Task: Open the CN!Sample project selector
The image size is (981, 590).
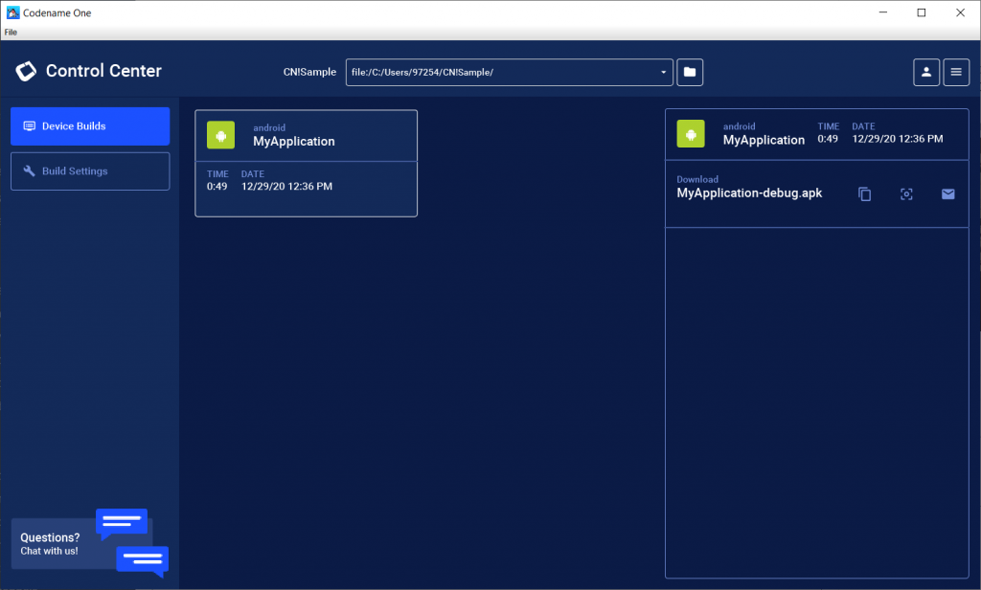Action: pyautogui.click(x=308, y=71)
